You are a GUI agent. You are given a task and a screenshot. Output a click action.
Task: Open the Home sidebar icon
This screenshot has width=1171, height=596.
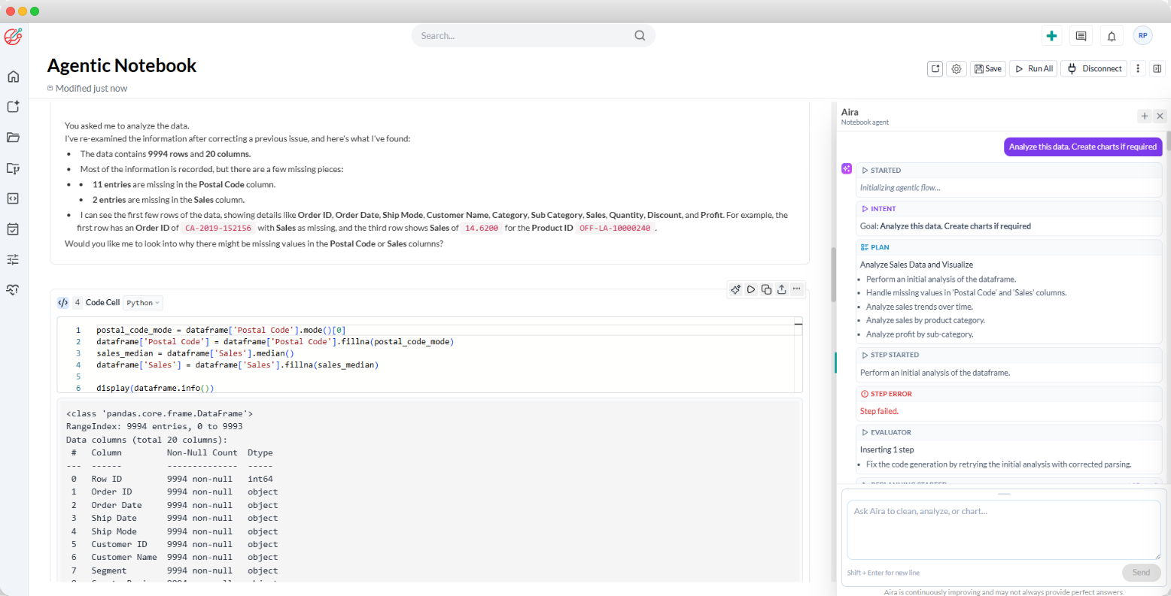[13, 77]
